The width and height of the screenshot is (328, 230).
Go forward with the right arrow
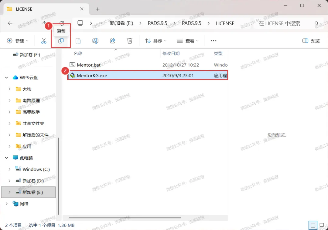pyautogui.click(x=27, y=23)
